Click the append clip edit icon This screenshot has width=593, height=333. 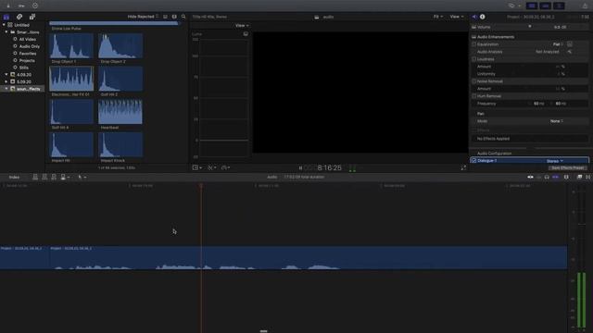pos(54,177)
